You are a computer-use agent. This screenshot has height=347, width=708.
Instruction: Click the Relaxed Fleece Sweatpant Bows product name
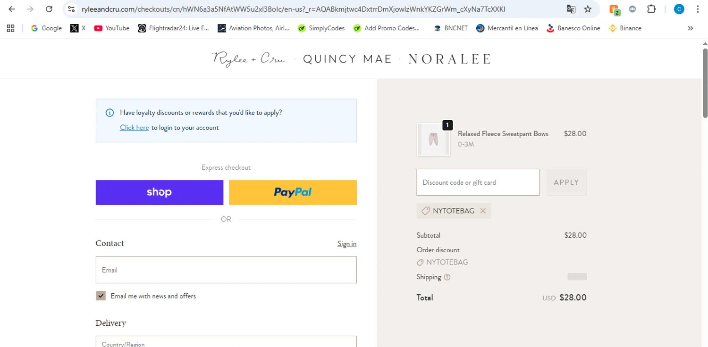(503, 134)
